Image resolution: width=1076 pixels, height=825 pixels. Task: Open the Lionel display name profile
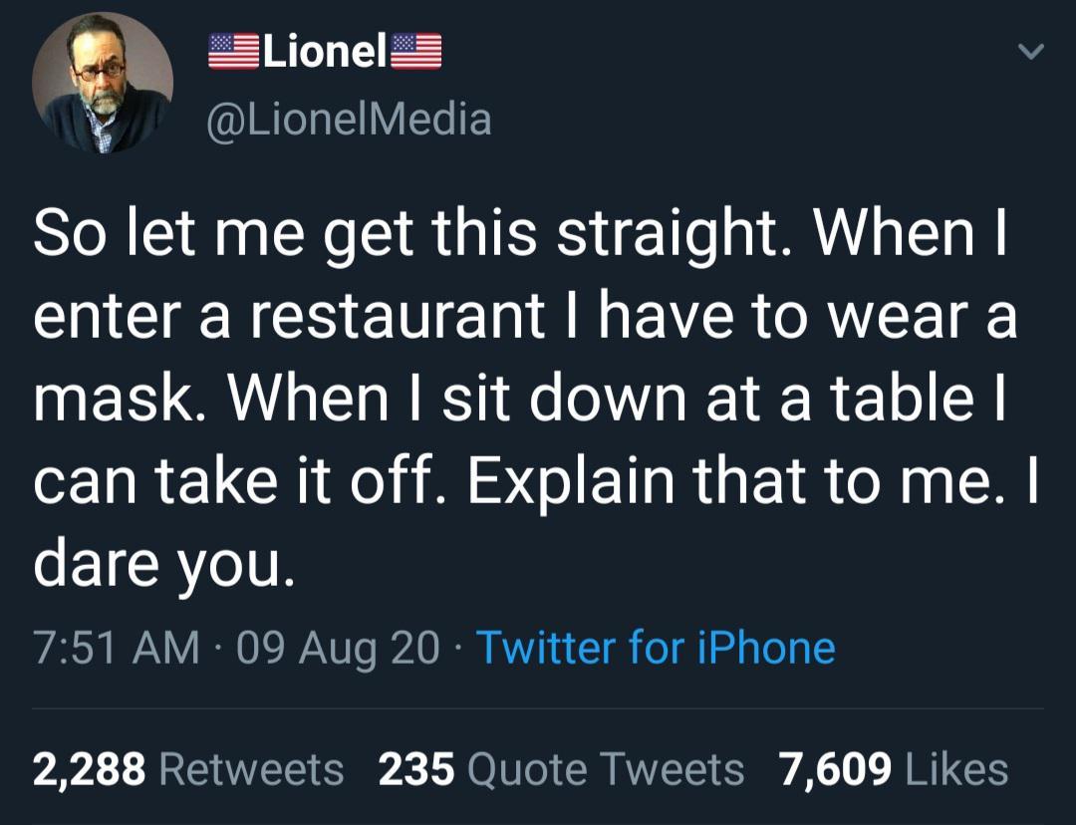pos(324,52)
